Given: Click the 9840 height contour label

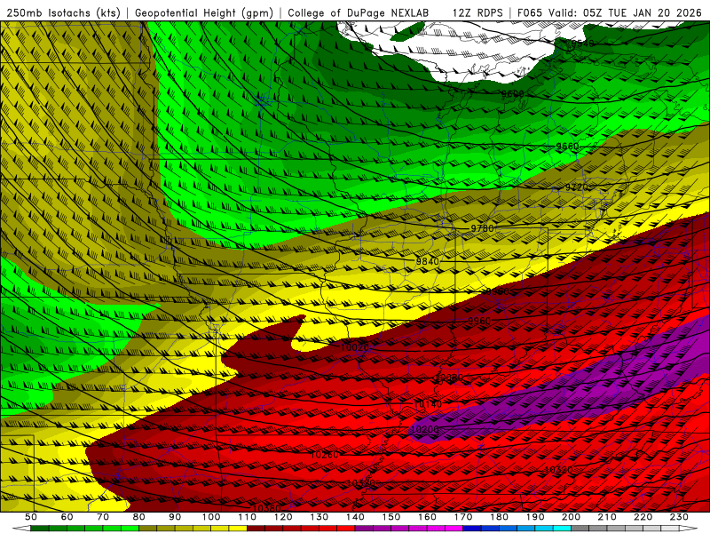Looking at the screenshot, I should pos(428,261).
